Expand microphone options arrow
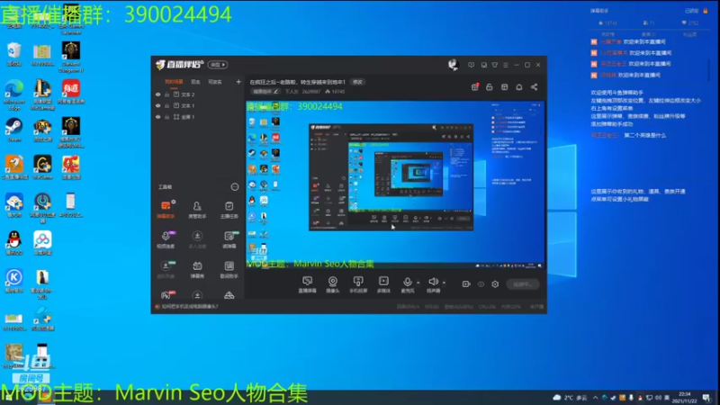This screenshot has width=720, height=405. (418, 283)
